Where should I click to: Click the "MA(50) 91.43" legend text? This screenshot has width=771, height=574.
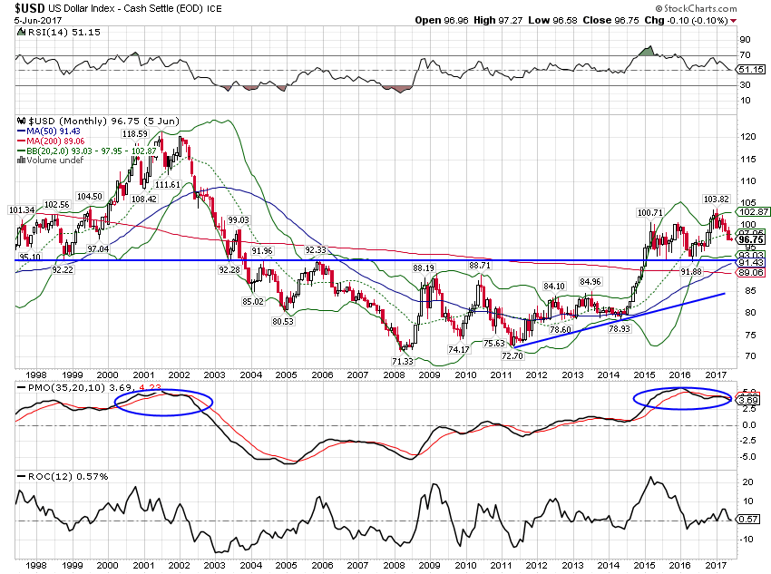[54, 131]
